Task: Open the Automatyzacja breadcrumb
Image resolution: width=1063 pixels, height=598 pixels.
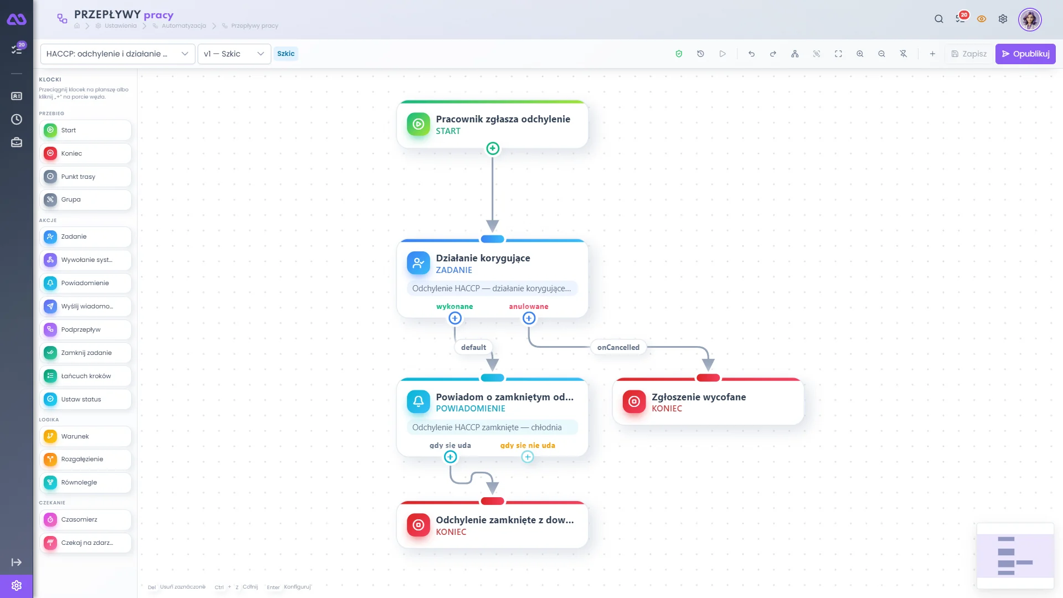Action: pos(184,25)
